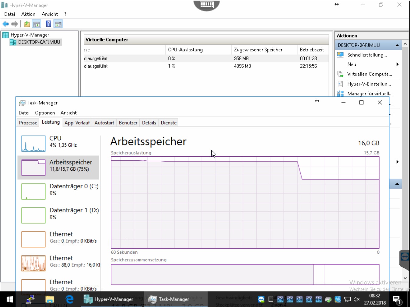Expand the Neu submenu arrow in Aktionen
This screenshot has width=410, height=307.
click(398, 64)
